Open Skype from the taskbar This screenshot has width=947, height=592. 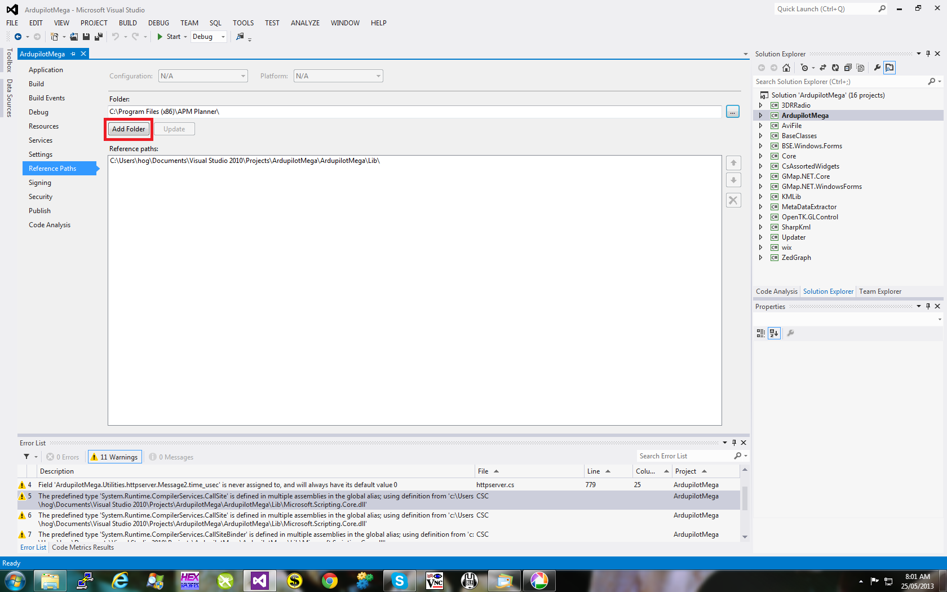tap(400, 581)
